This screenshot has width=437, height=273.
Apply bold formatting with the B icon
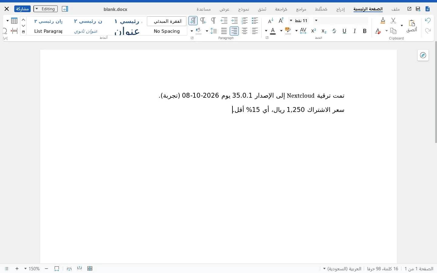click(365, 31)
